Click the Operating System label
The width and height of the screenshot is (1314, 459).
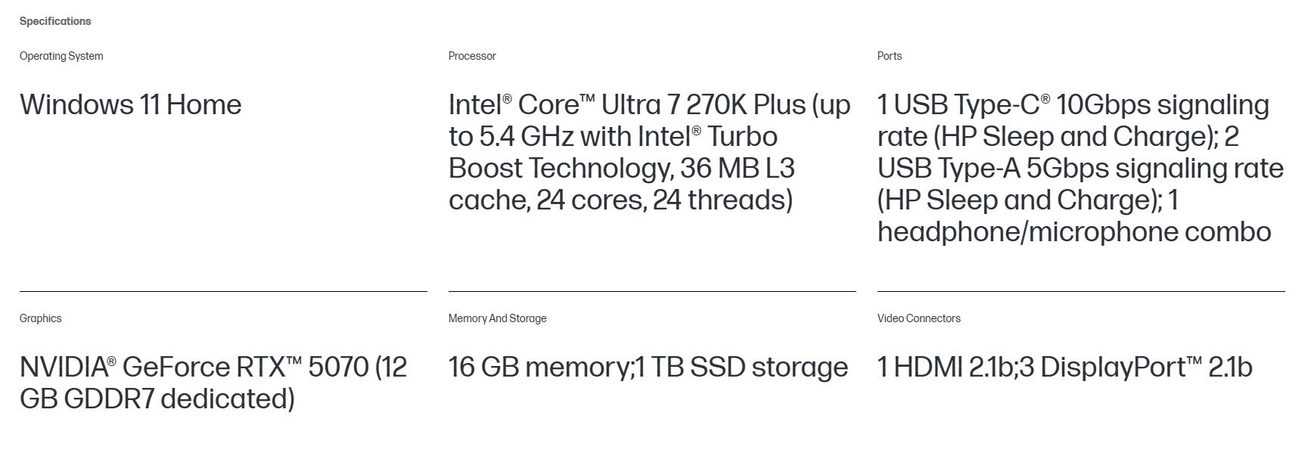pos(61,56)
